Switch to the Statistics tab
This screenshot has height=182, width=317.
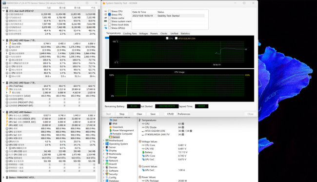pos(185,33)
